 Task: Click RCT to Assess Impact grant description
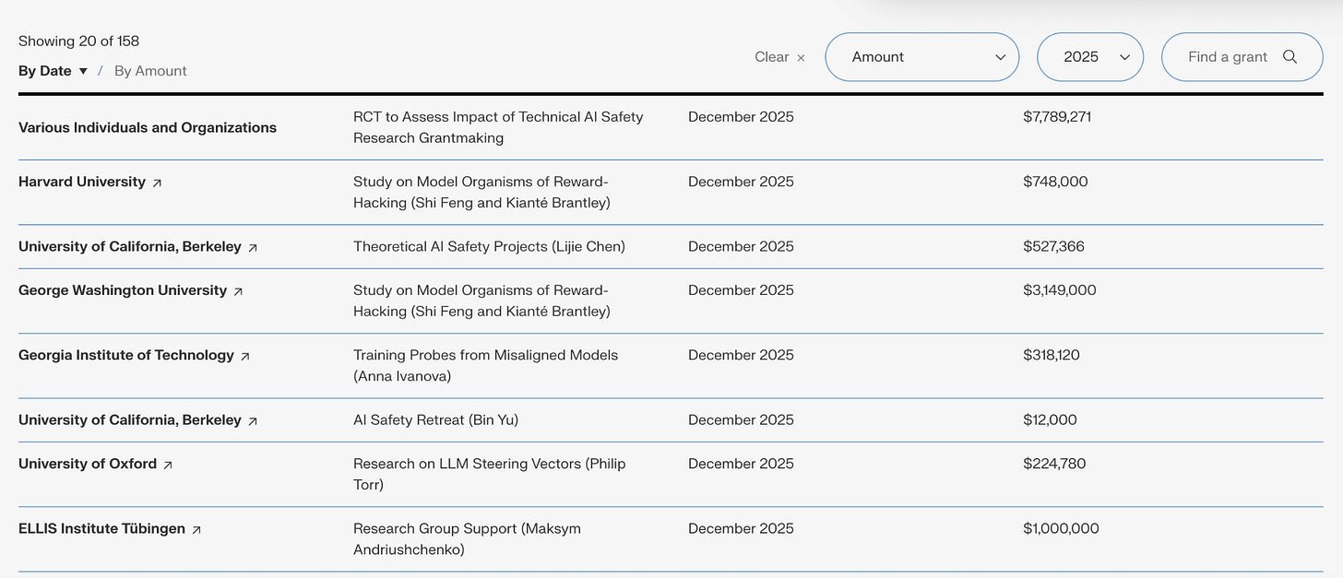click(498, 127)
